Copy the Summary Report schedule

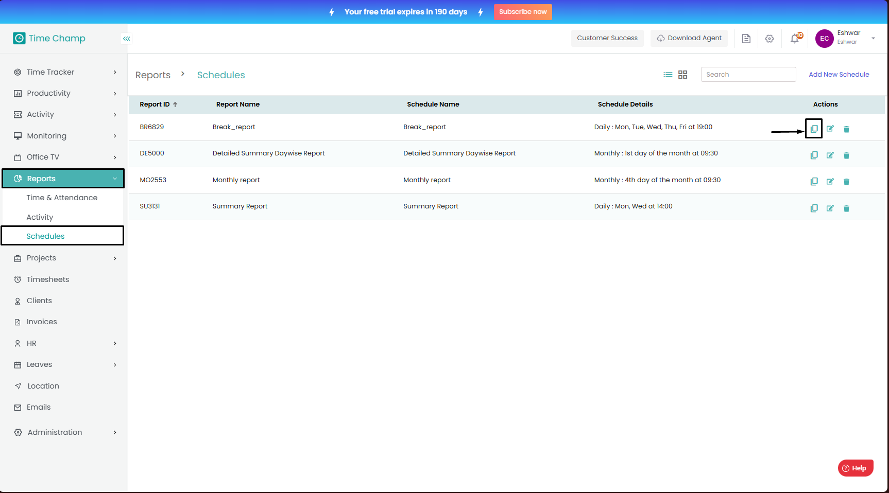(814, 208)
